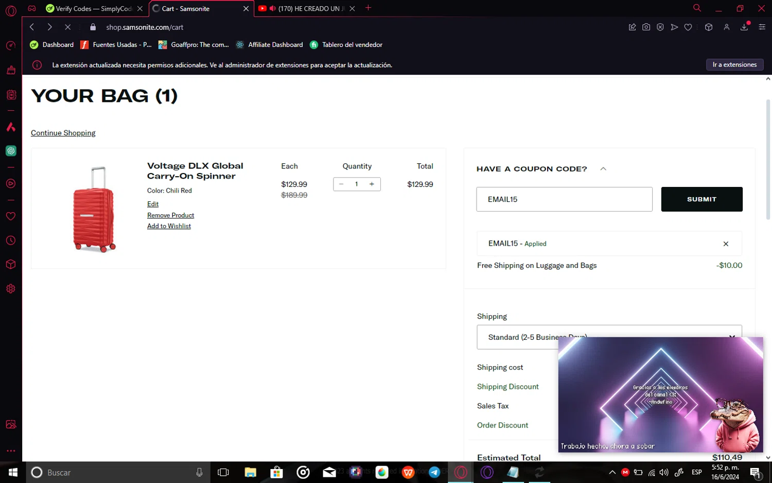
Task: Take a snapshot with the camera icon
Action: (x=646, y=27)
